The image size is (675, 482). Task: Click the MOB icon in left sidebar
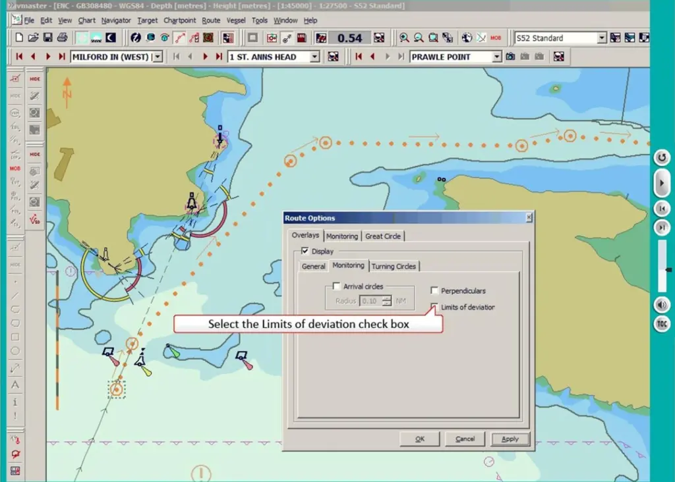[15, 169]
